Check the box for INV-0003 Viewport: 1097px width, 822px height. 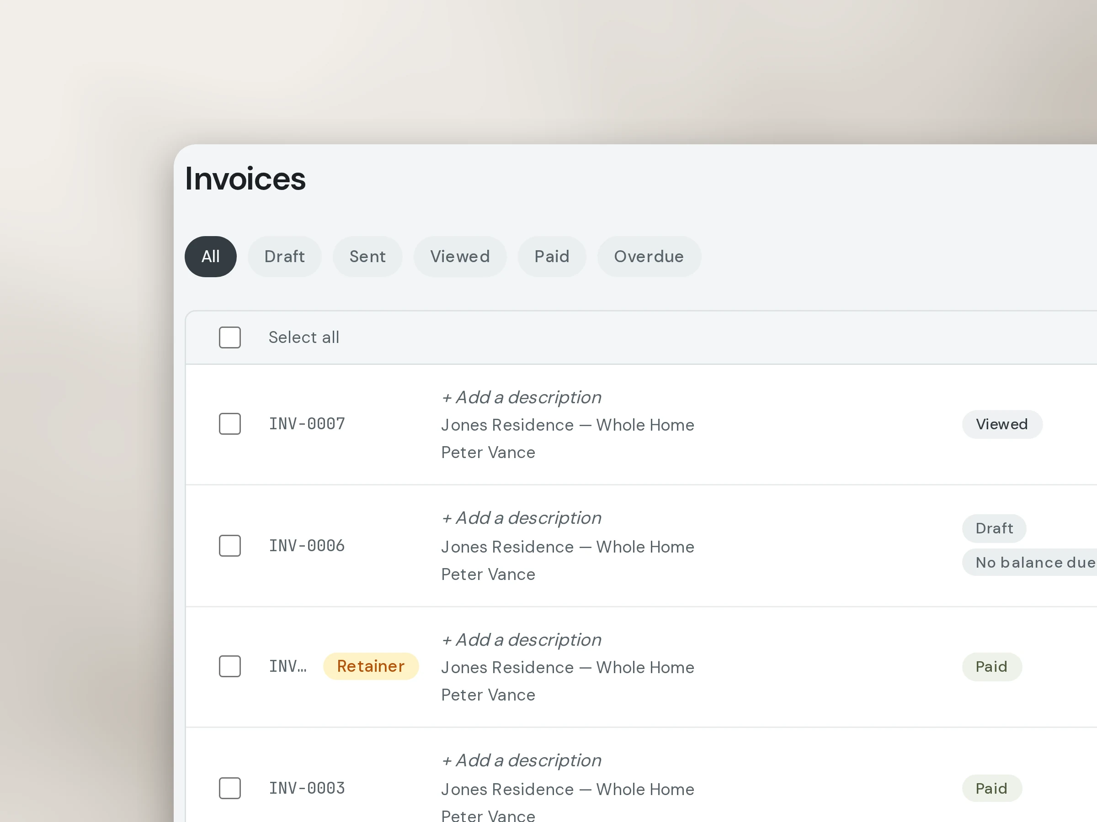tap(229, 788)
